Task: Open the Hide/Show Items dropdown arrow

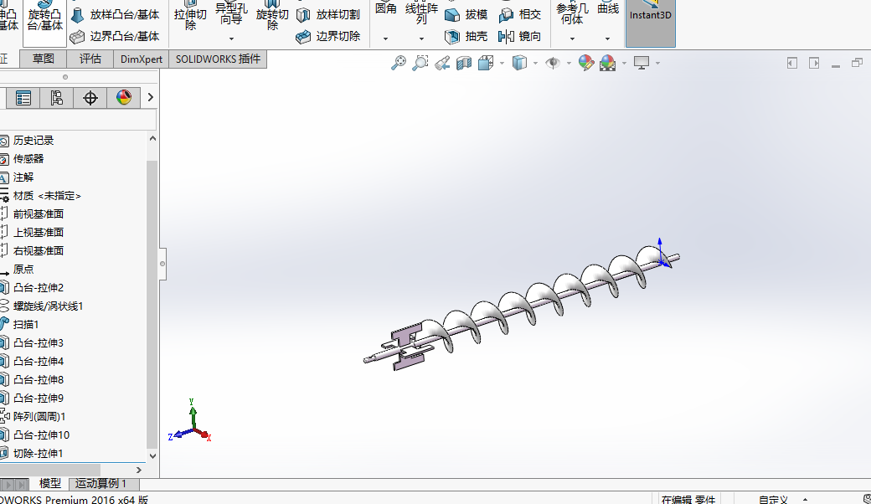Action: pos(569,64)
